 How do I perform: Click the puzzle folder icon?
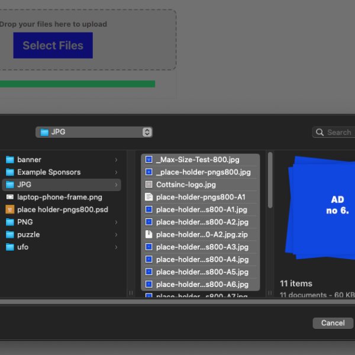(x=9, y=234)
